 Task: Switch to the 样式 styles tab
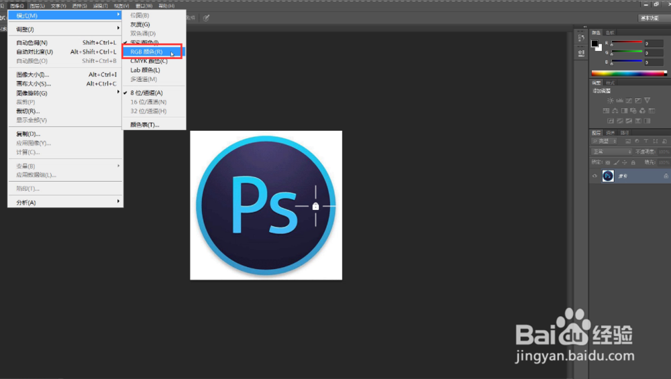(610, 83)
